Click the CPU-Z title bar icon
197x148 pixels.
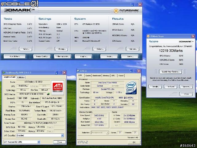pos(78,71)
